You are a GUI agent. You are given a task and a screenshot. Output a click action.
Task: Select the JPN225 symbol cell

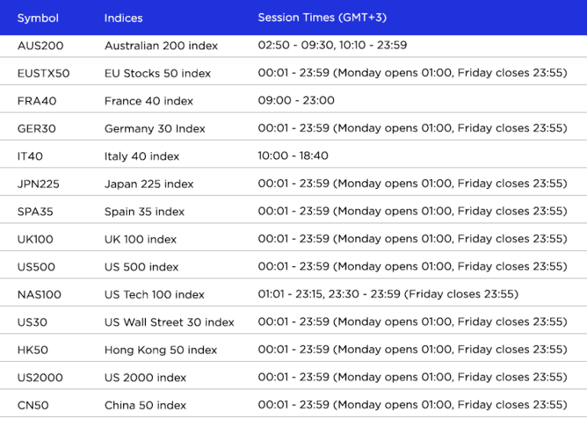pyautogui.click(x=38, y=184)
